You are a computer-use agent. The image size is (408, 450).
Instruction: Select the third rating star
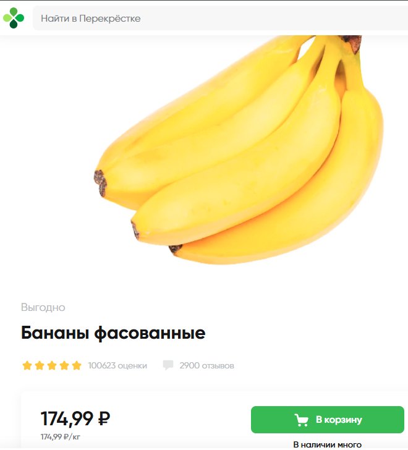pyautogui.click(x=52, y=366)
